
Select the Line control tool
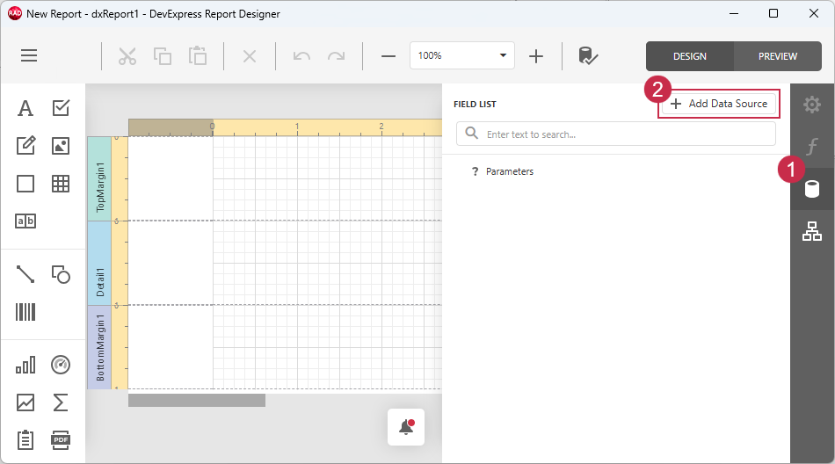pyautogui.click(x=25, y=274)
